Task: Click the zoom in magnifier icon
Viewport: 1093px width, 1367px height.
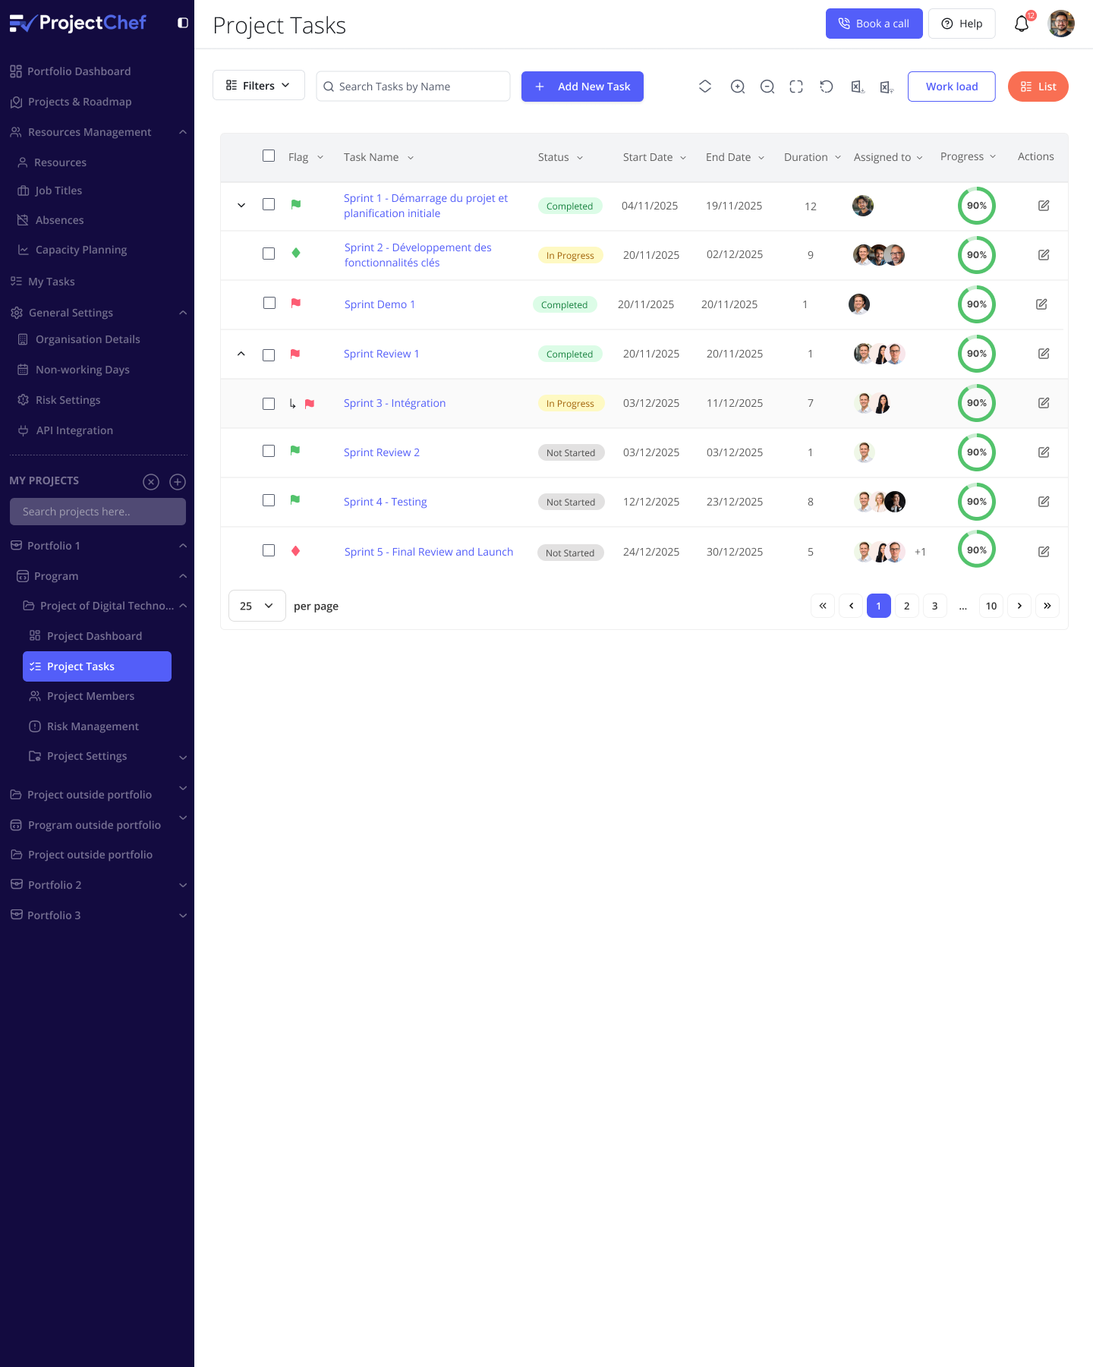Action: (x=737, y=87)
